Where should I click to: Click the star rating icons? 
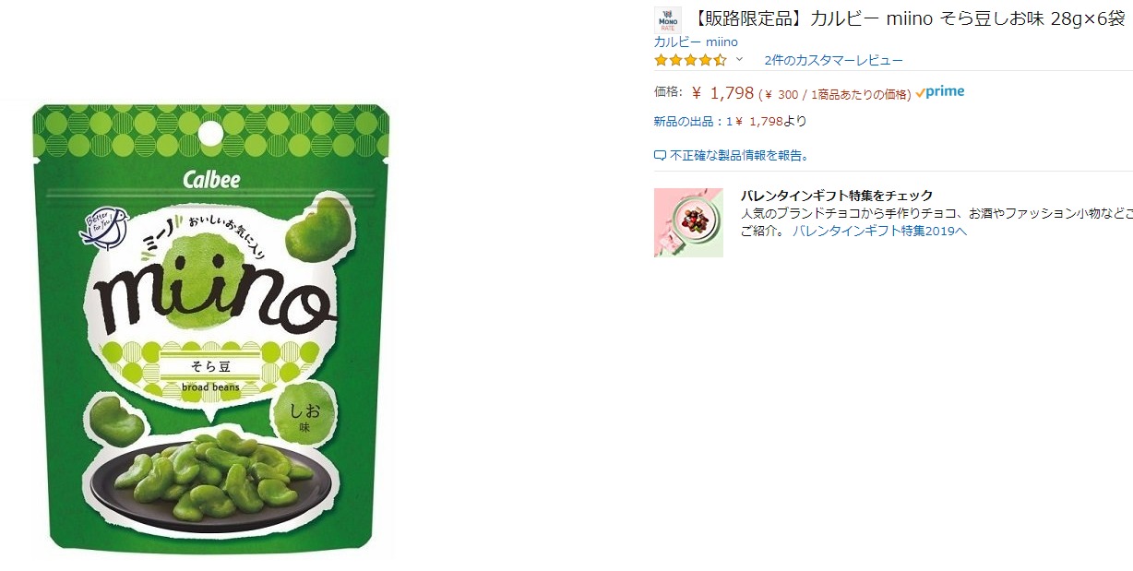(690, 60)
